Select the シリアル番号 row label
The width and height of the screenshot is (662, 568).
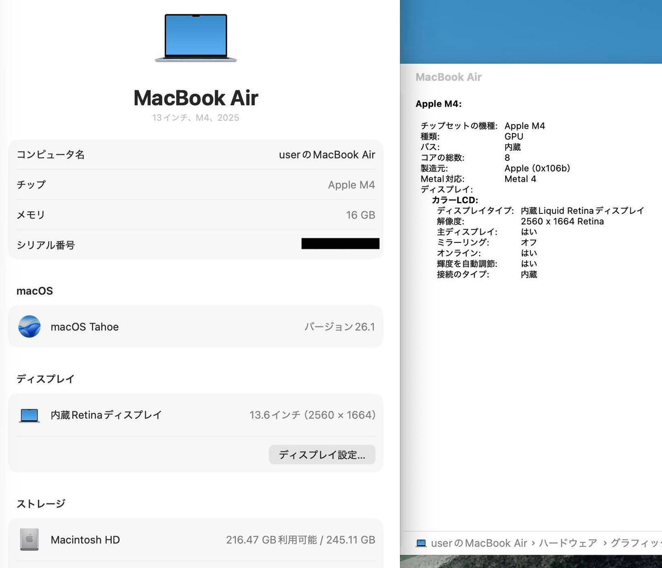click(46, 245)
